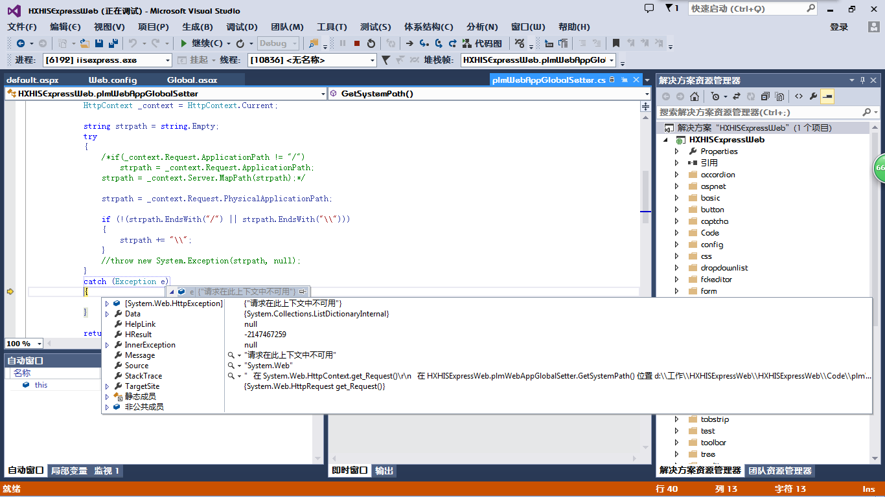Toggle bookmark on current line
885x497 pixels.
click(x=616, y=43)
